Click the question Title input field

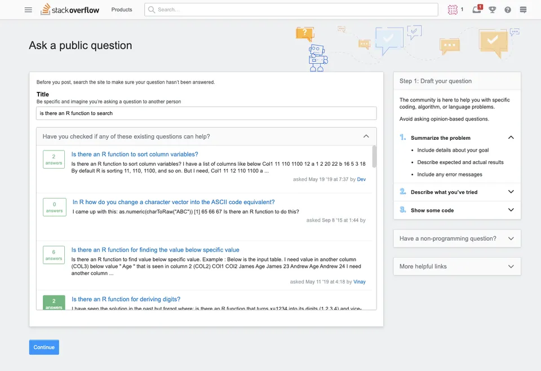coord(206,113)
